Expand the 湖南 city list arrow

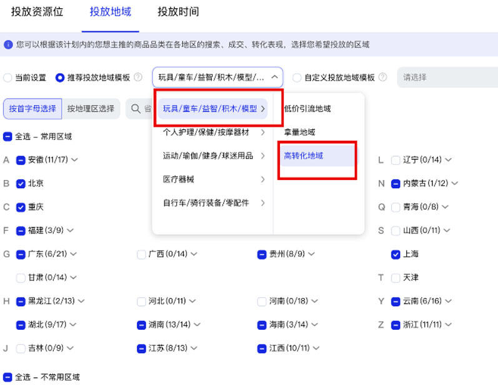click(x=197, y=324)
